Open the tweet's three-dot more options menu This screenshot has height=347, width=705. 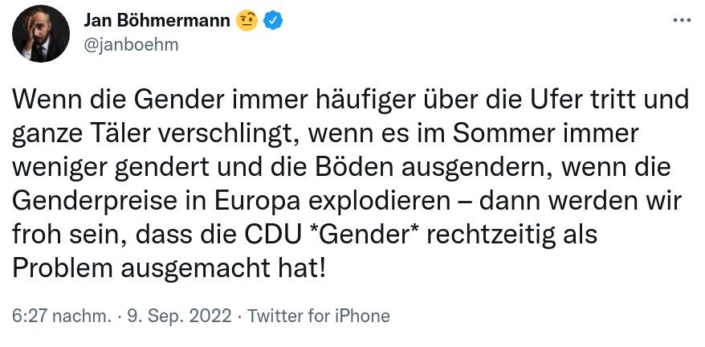point(681,21)
